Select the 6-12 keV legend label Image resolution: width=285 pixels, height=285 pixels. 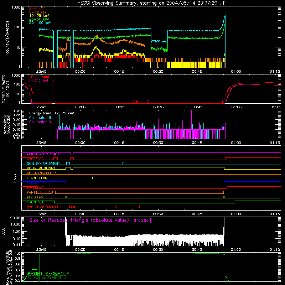coord(38,12)
